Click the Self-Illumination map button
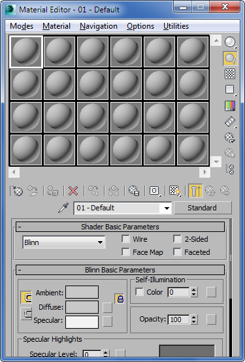245x362 pixels. [x=211, y=292]
